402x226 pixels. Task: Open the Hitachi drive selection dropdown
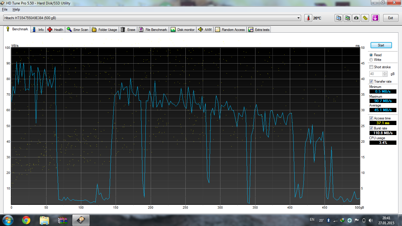[x=152, y=18]
